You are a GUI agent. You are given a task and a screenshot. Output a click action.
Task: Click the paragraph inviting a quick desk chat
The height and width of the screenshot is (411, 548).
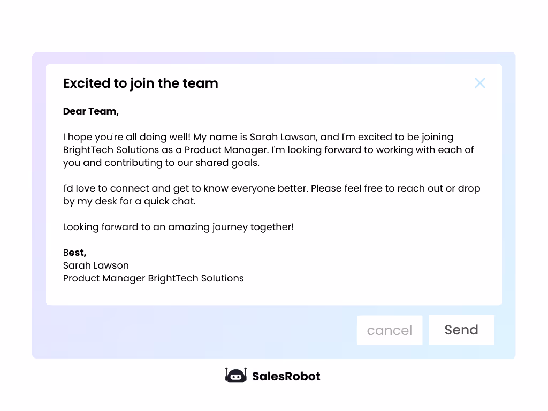[268, 194]
